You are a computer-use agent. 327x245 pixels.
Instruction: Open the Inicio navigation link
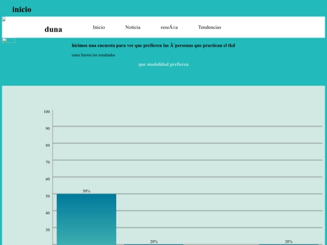pyautogui.click(x=99, y=27)
